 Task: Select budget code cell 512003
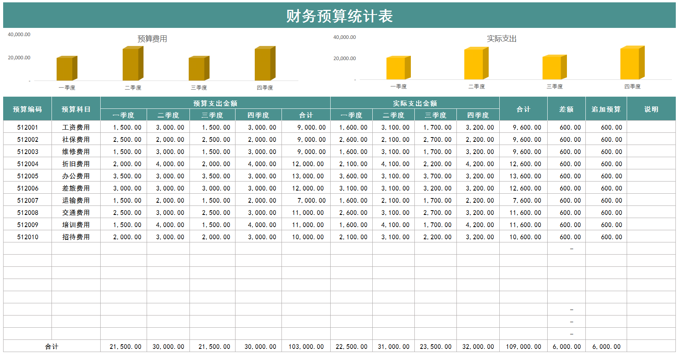point(28,152)
